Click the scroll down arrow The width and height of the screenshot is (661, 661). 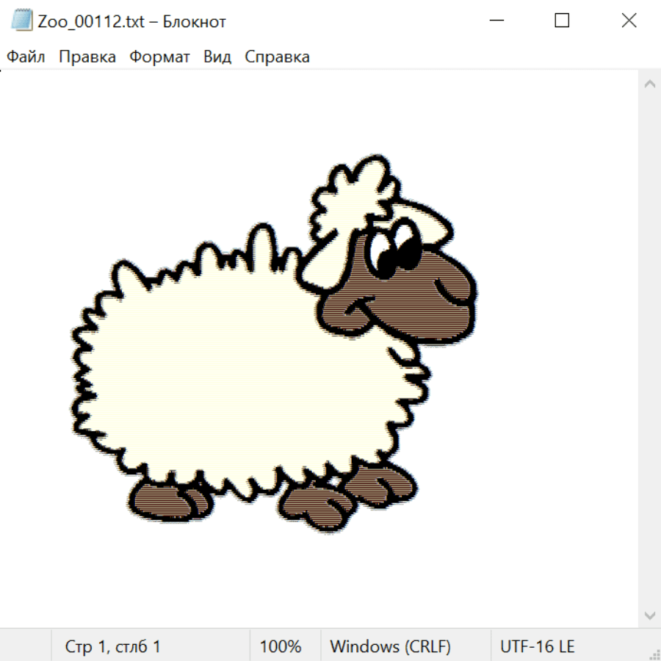tap(649, 615)
